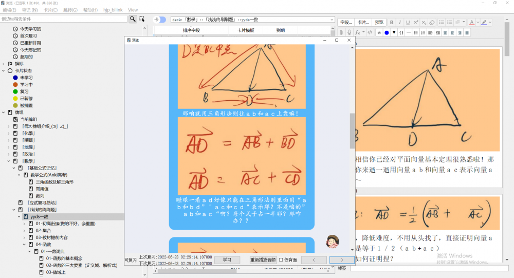Filter by 学习中 orange state
The height and width of the screenshot is (278, 514).
[26, 85]
